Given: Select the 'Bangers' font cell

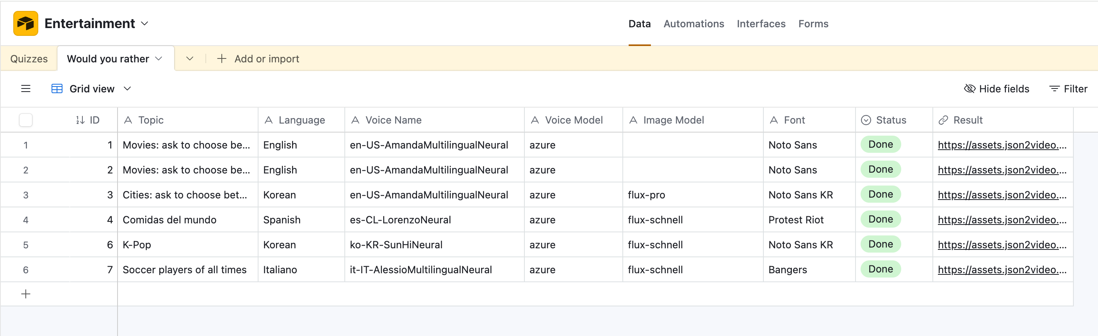Looking at the screenshot, I should (x=809, y=270).
